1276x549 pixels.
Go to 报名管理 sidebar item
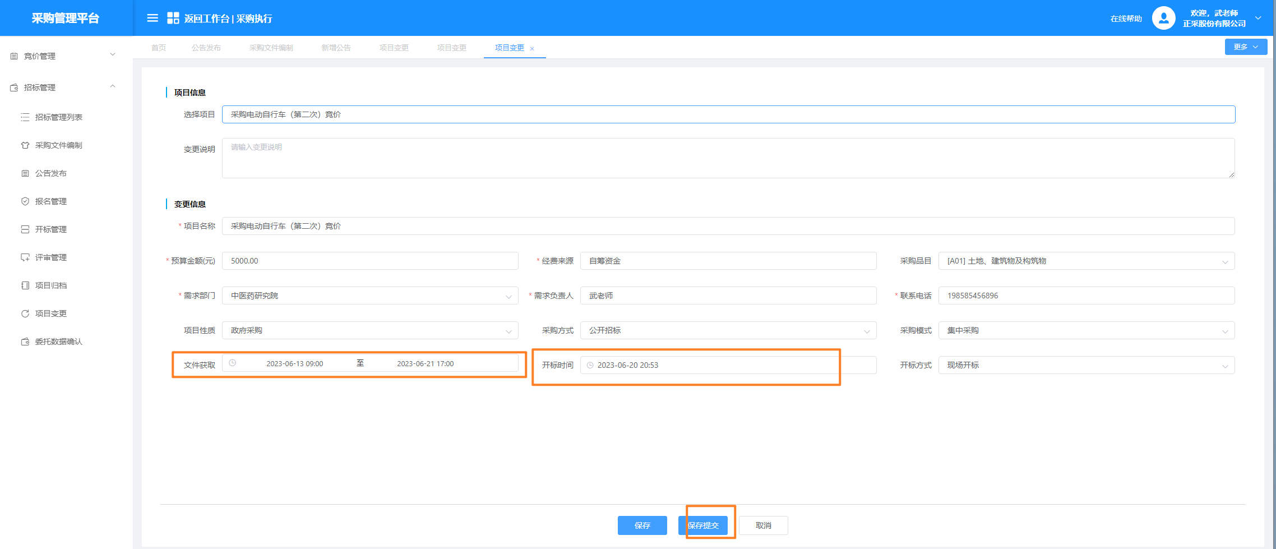tap(50, 201)
